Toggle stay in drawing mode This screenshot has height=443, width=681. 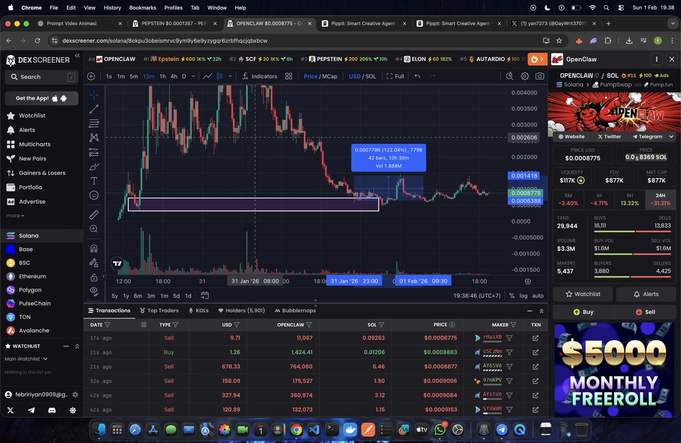pyautogui.click(x=94, y=263)
